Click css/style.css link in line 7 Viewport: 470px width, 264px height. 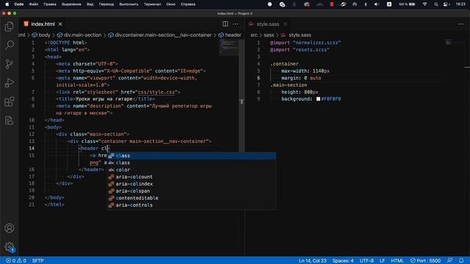(156, 92)
